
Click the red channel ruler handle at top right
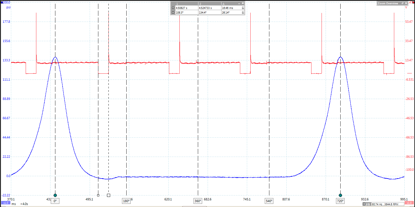click(413, 2)
